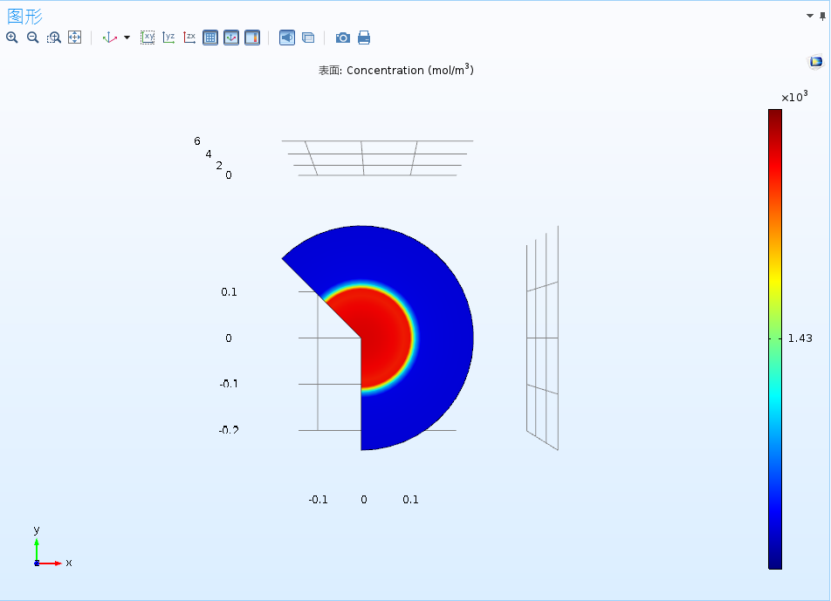The width and height of the screenshot is (831, 601).
Task: Toggle the axis orientation indicator button
Action: pyautogui.click(x=231, y=38)
